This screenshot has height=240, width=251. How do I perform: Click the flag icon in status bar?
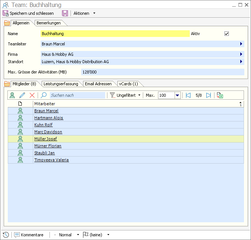(x=86, y=235)
